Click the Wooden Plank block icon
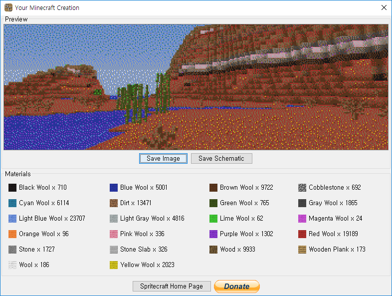The width and height of the screenshot is (392, 296). pos(302,250)
